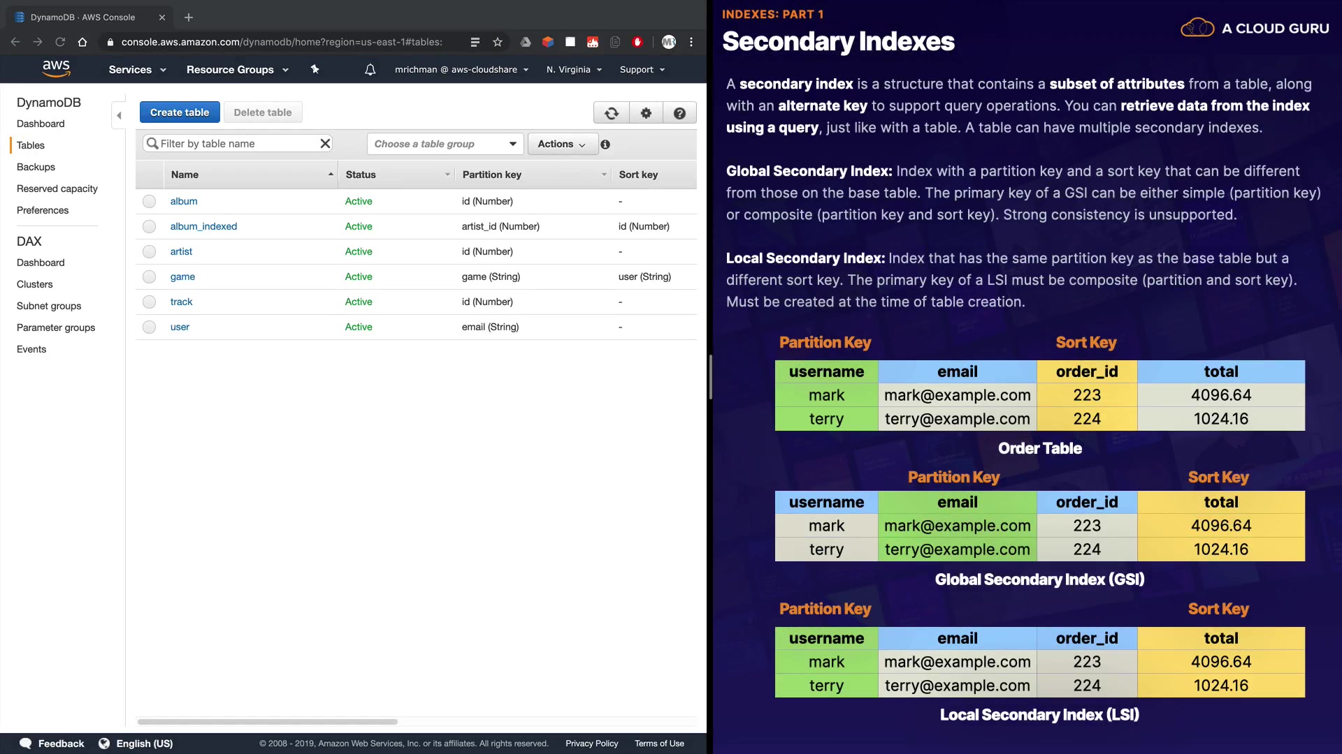Bookmark page with the star icon
The width and height of the screenshot is (1342, 754).
tap(498, 42)
